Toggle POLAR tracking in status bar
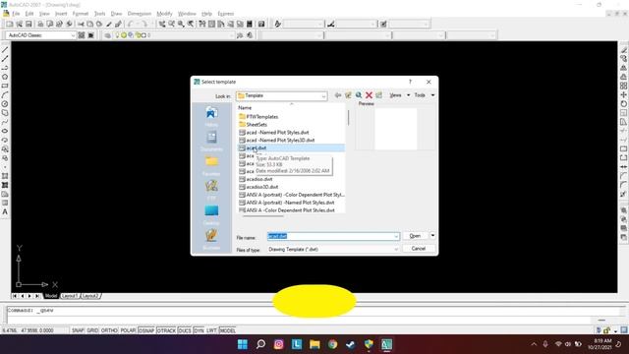 click(x=129, y=330)
